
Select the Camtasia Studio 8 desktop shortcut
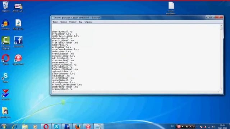pyautogui.click(x=5, y=43)
